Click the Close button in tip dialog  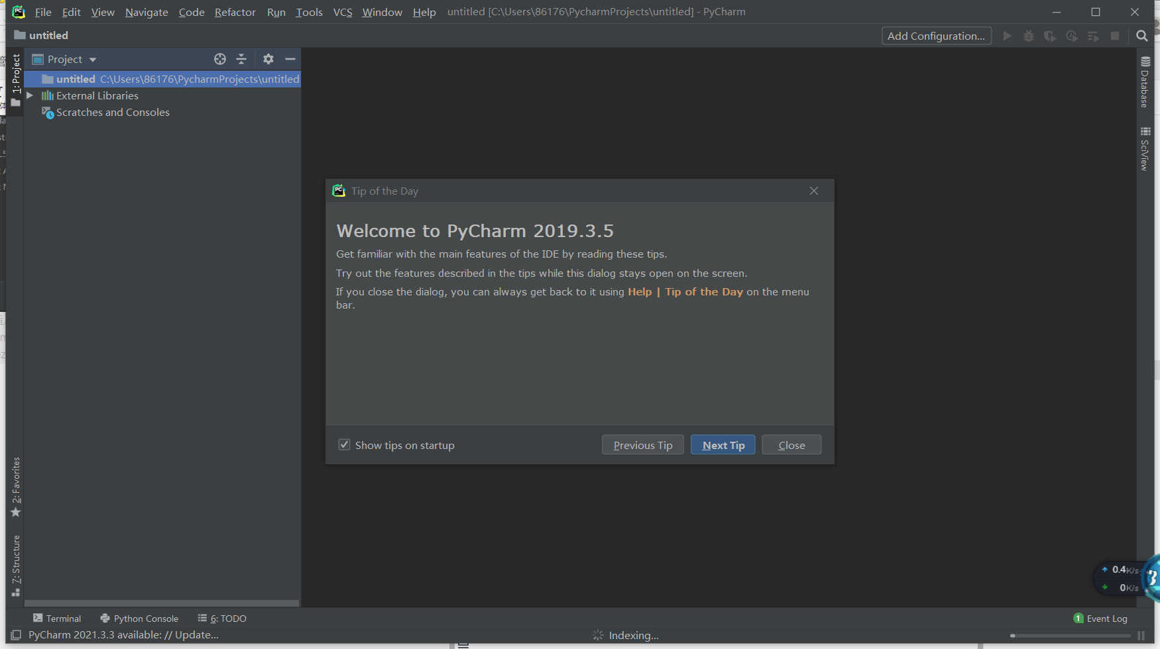791,445
